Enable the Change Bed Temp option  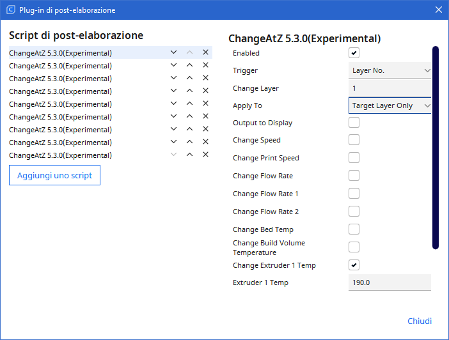354,229
